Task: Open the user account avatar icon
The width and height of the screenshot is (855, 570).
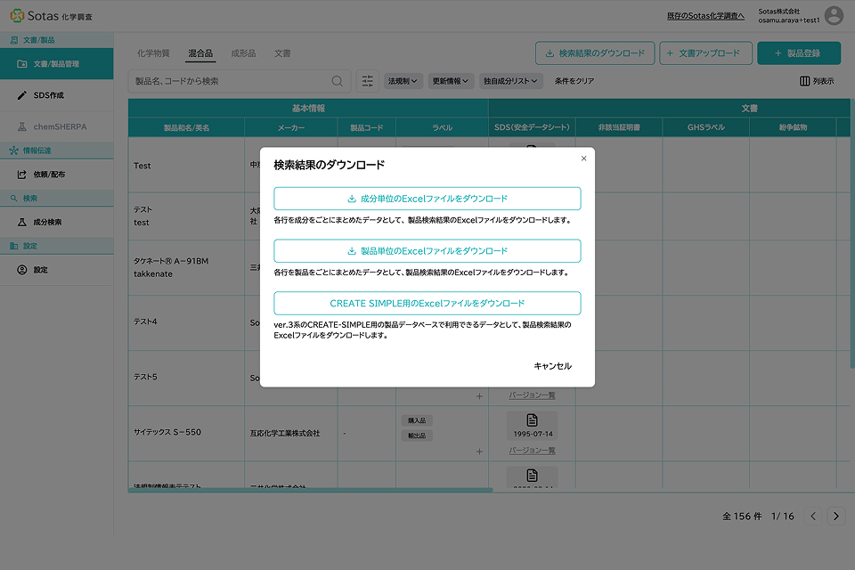Action: click(834, 15)
